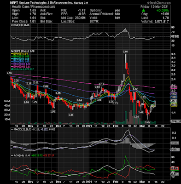This screenshot has height=184, width=181.
Task: Click the 10M volume axis label
Action: pyautogui.click(x=7, y=119)
